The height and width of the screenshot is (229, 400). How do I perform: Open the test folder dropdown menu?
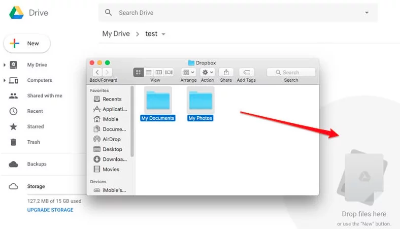click(x=163, y=34)
